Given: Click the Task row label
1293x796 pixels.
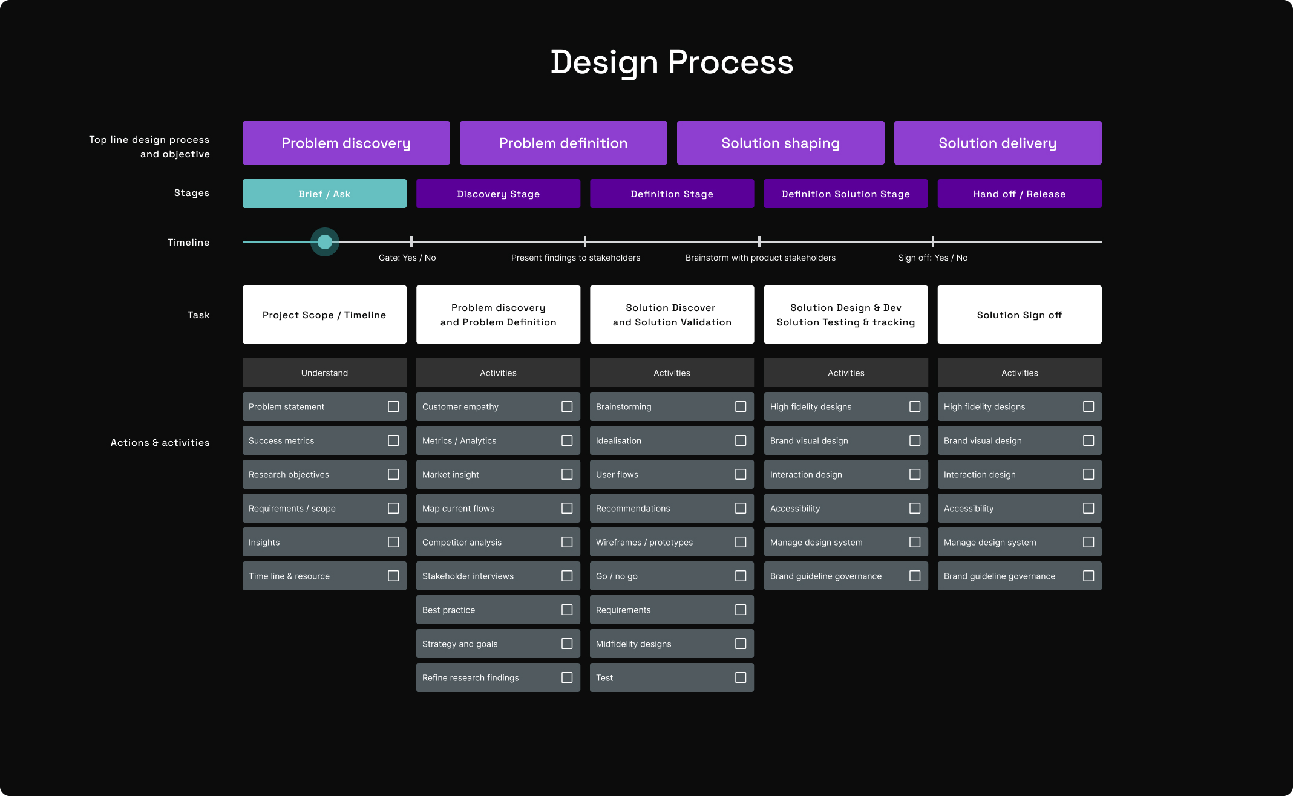Looking at the screenshot, I should (198, 315).
